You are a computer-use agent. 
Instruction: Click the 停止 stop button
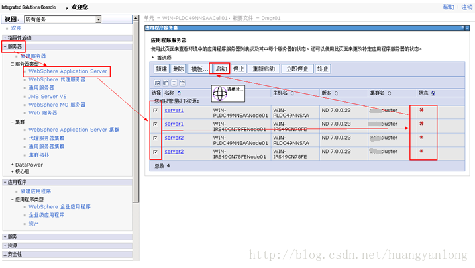tap(238, 69)
